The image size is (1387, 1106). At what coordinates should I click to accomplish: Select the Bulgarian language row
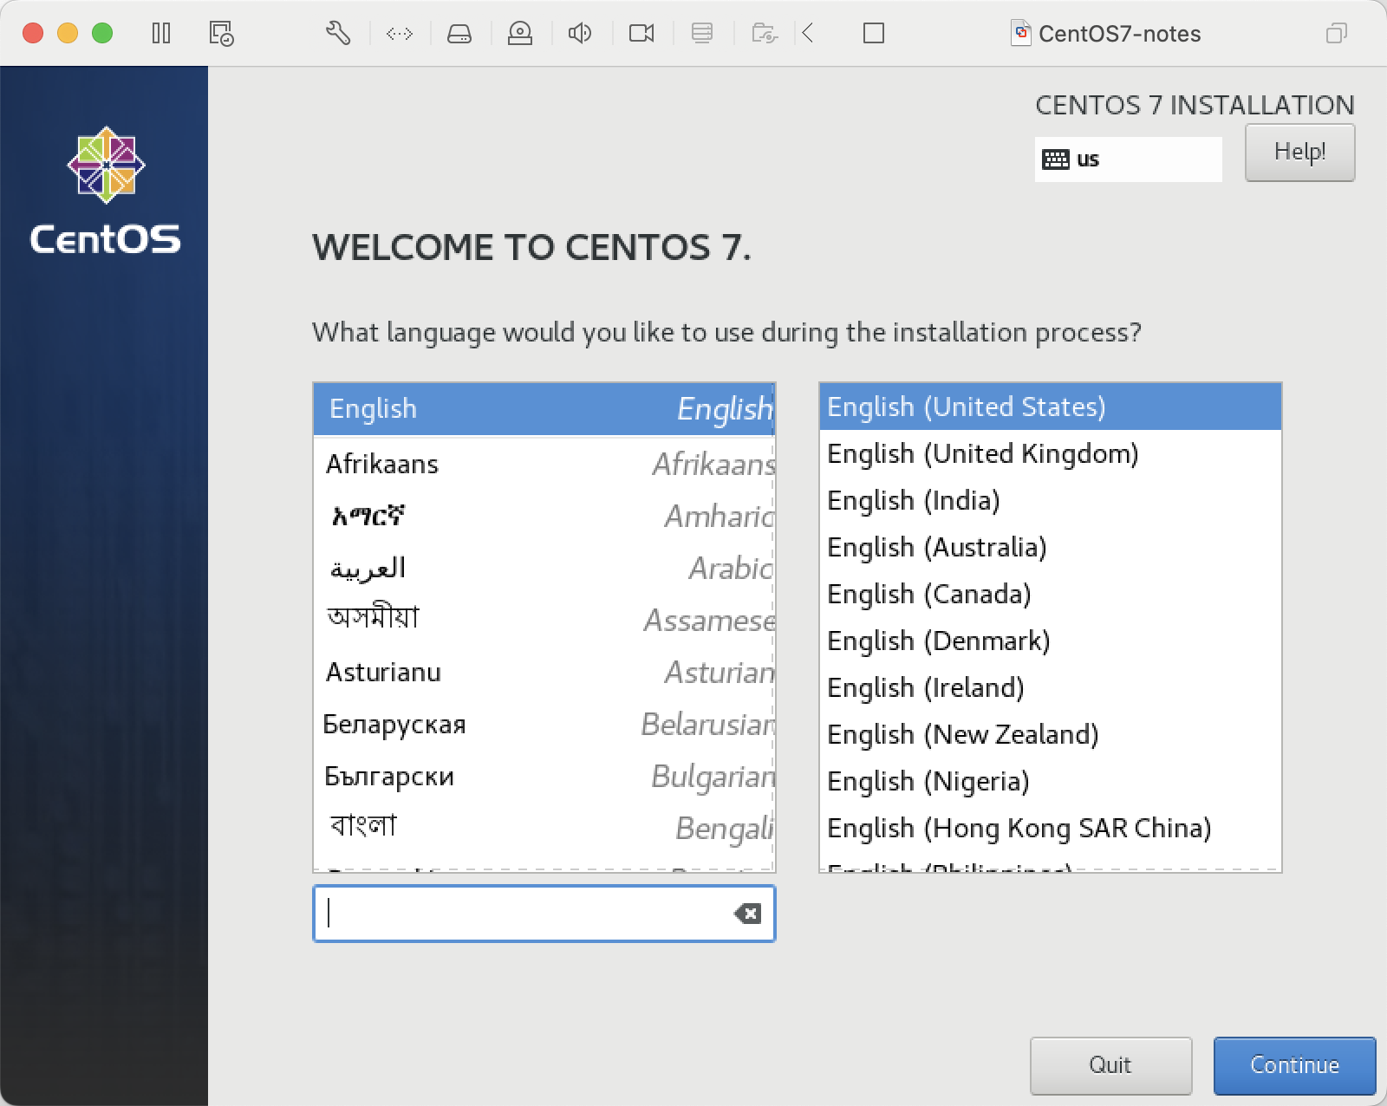(x=544, y=776)
